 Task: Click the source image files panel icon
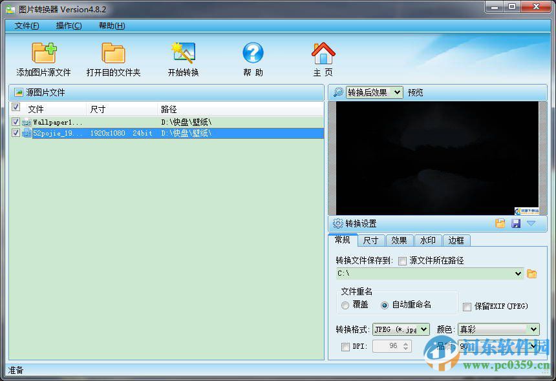[19, 92]
